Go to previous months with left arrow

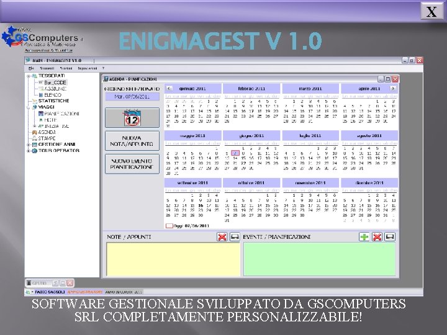point(169,88)
